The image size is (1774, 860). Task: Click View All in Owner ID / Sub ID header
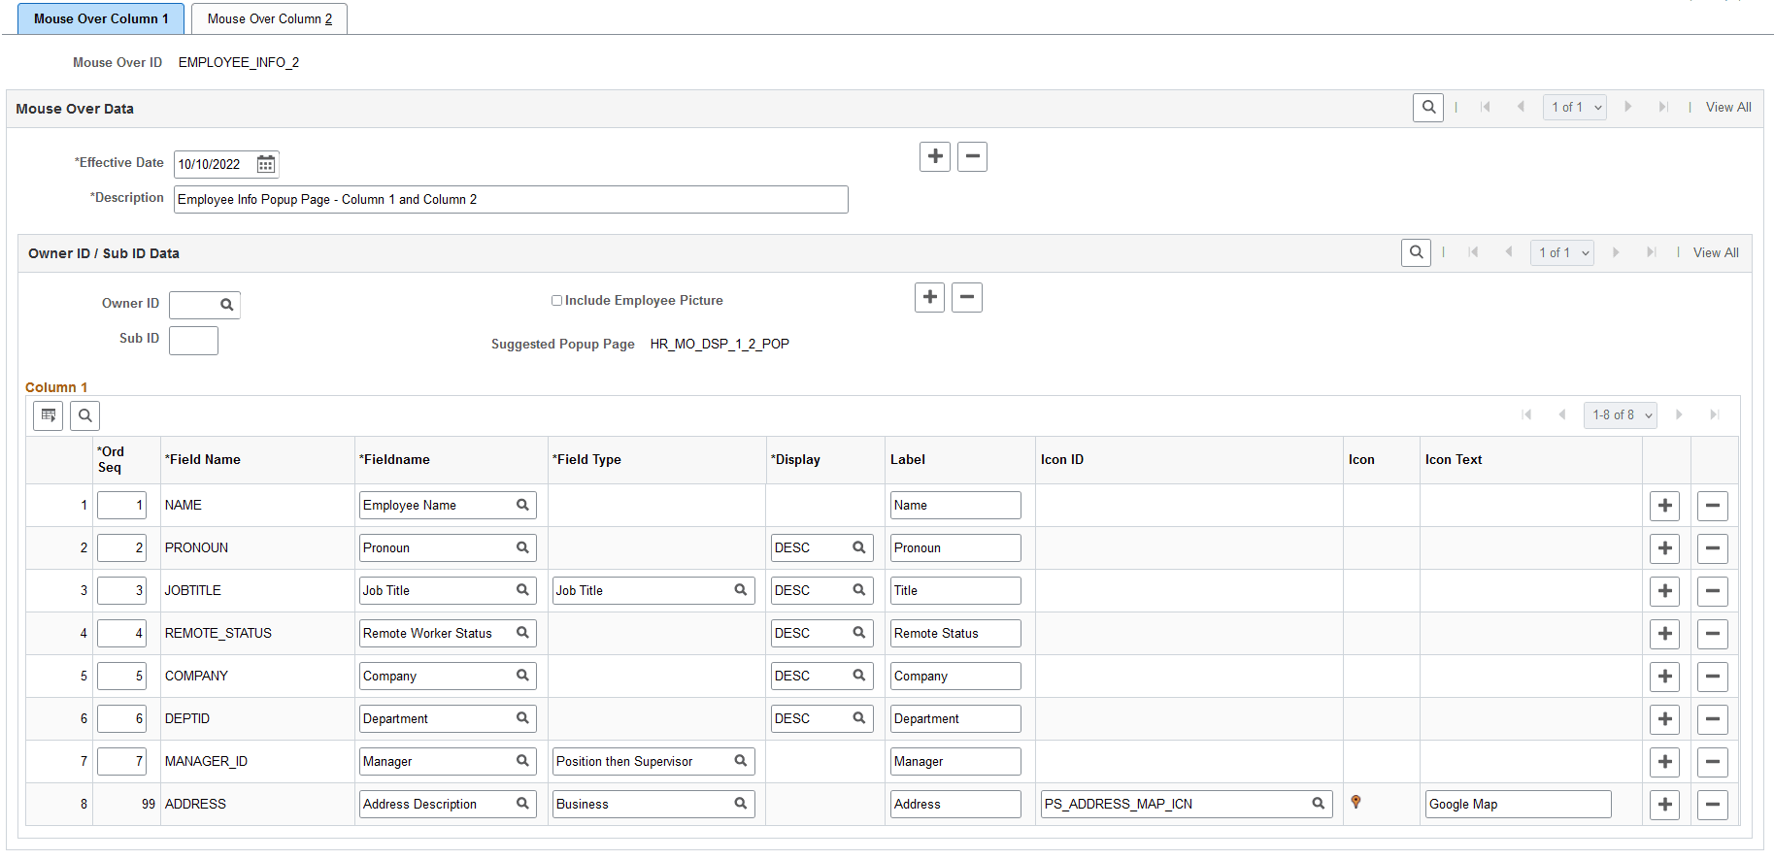(1716, 253)
